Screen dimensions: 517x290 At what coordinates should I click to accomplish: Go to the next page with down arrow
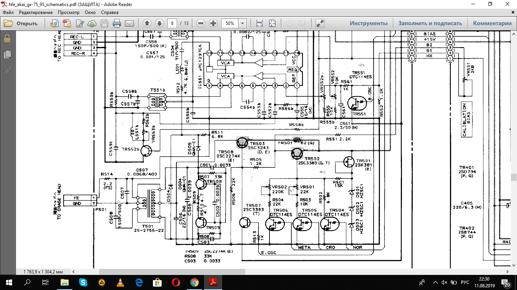tap(159, 23)
